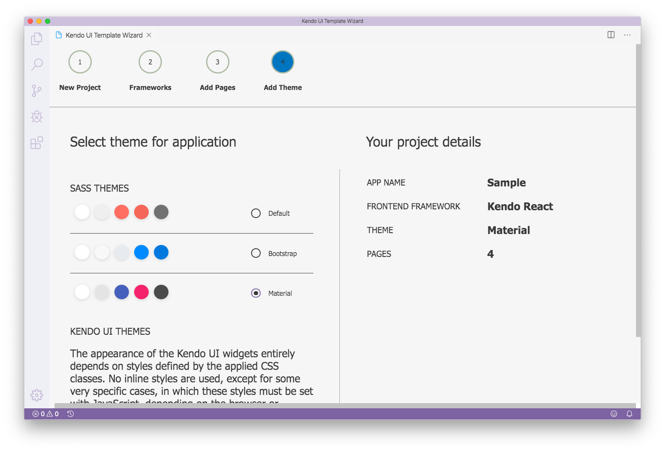
Task: Click the window title 'Kendo UI Template Wizard'
Action: coord(332,21)
